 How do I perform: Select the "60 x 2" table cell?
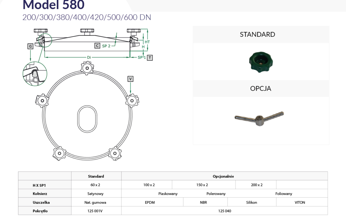pos(95,185)
